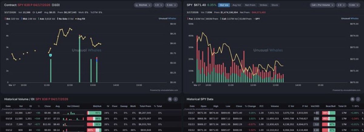Click the SPY 638 P 04/17/2026 contract link at top
364x132 pixels.
[34, 5]
